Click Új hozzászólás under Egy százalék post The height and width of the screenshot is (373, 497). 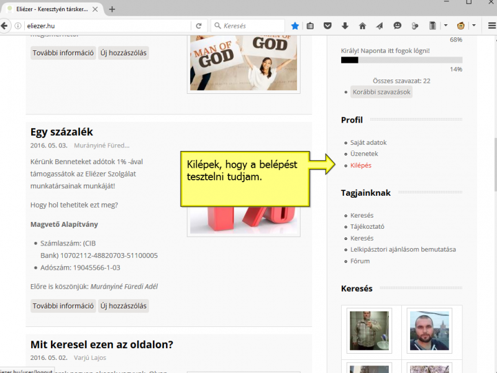pos(123,306)
